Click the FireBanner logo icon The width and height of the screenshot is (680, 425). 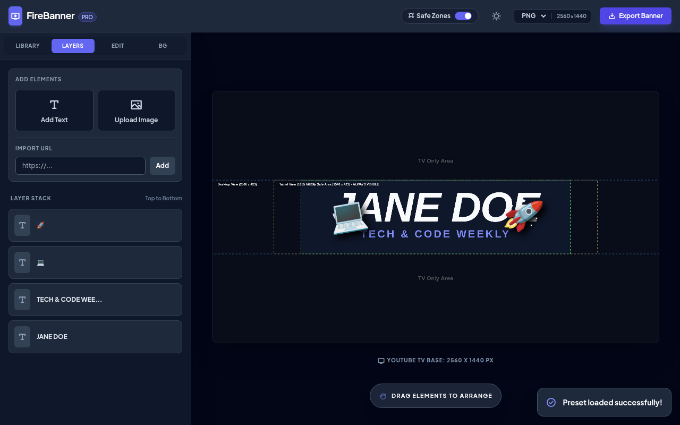pos(15,16)
